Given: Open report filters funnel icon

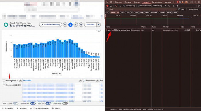Looking at the screenshot, I should [x=76, y=25].
